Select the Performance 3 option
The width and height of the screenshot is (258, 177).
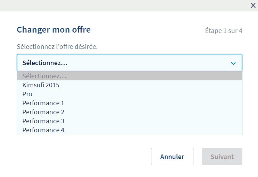[130, 121]
